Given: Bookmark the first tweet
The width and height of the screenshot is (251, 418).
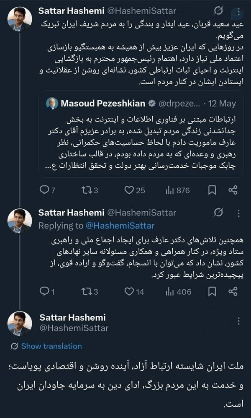Looking at the screenshot, I should pyautogui.click(x=212, y=190).
